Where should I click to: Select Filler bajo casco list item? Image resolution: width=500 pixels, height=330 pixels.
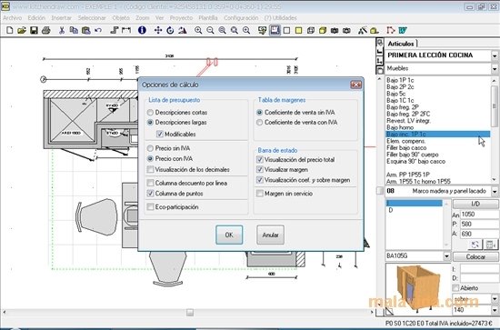(x=406, y=148)
